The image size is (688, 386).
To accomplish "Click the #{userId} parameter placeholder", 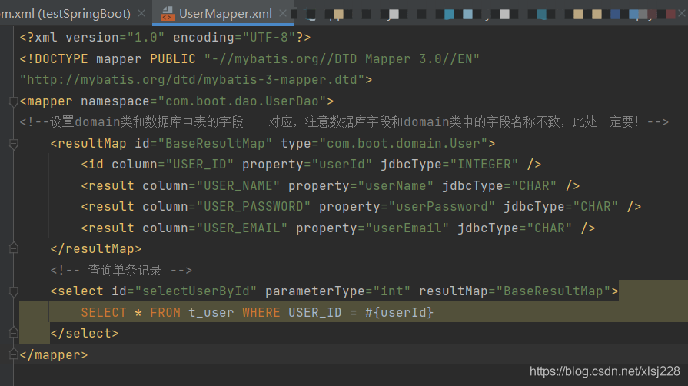I will (x=399, y=312).
